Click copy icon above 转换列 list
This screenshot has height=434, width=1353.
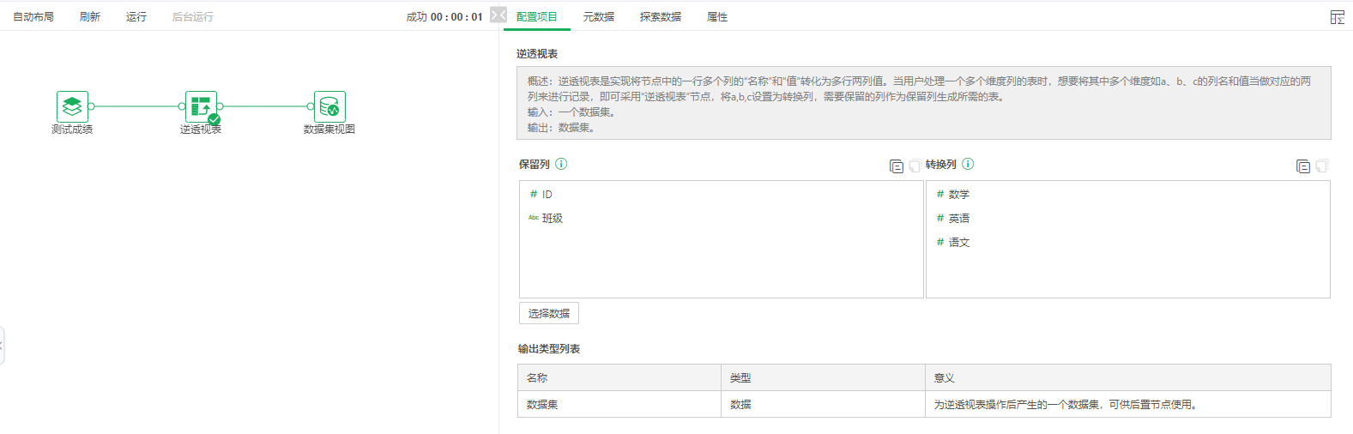(1303, 166)
